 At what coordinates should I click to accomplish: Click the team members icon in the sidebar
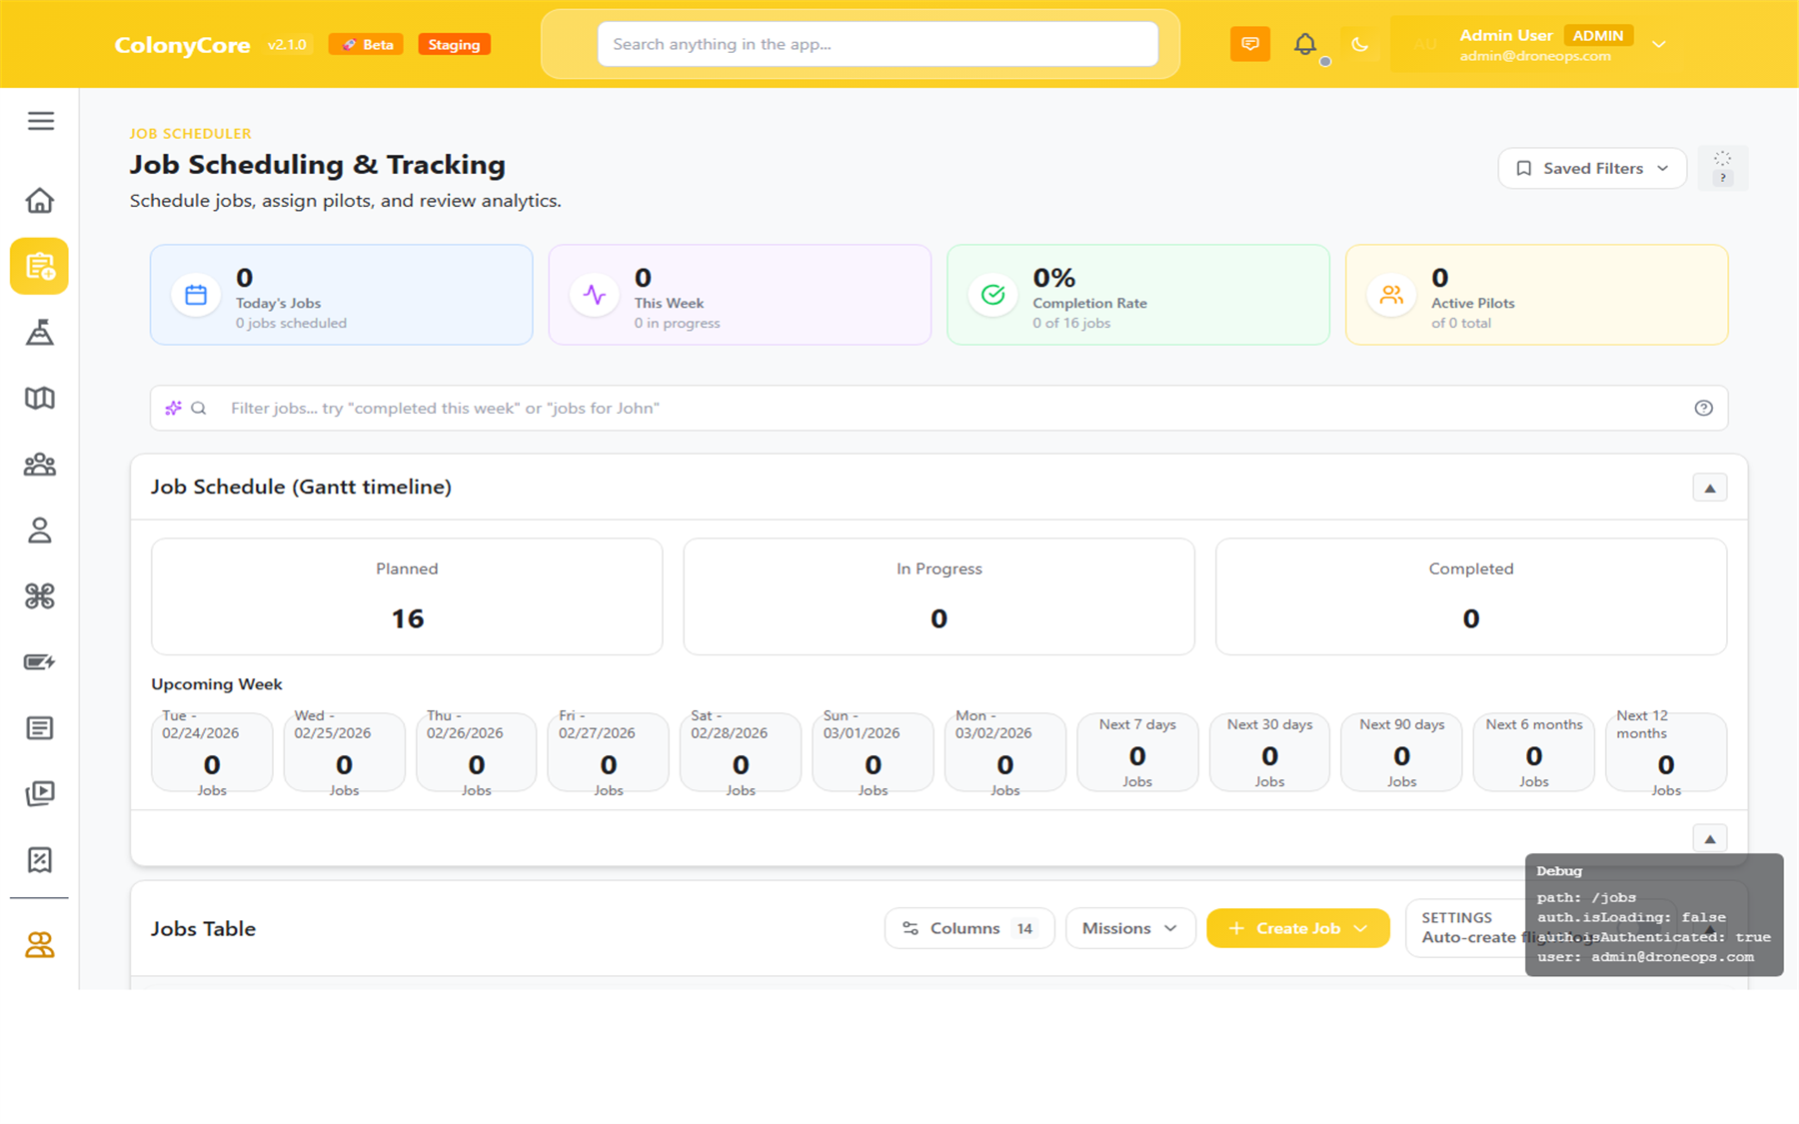[x=40, y=464]
